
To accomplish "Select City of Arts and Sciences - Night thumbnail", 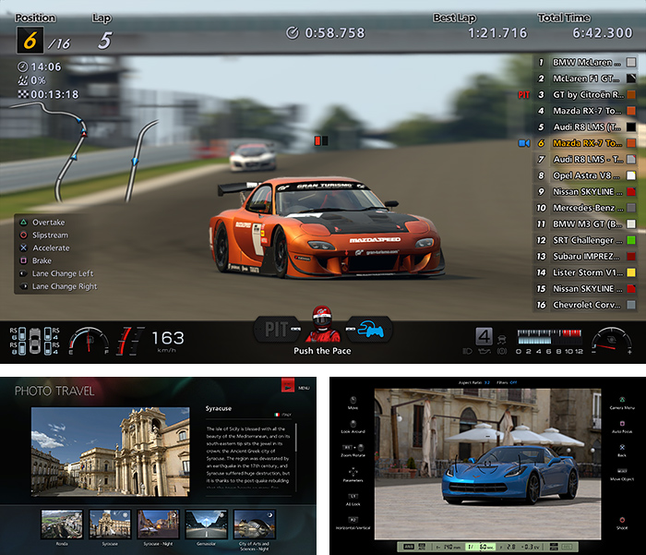I will (255, 525).
